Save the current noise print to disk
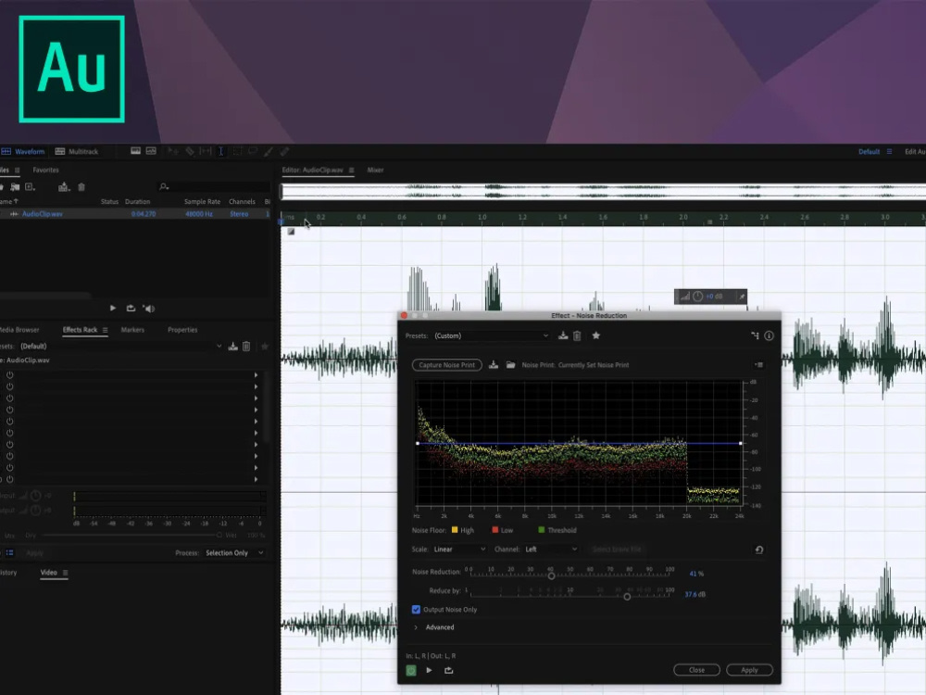This screenshot has width=926, height=695. click(x=494, y=364)
